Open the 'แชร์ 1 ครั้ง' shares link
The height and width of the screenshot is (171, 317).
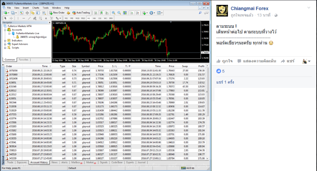(x=225, y=82)
